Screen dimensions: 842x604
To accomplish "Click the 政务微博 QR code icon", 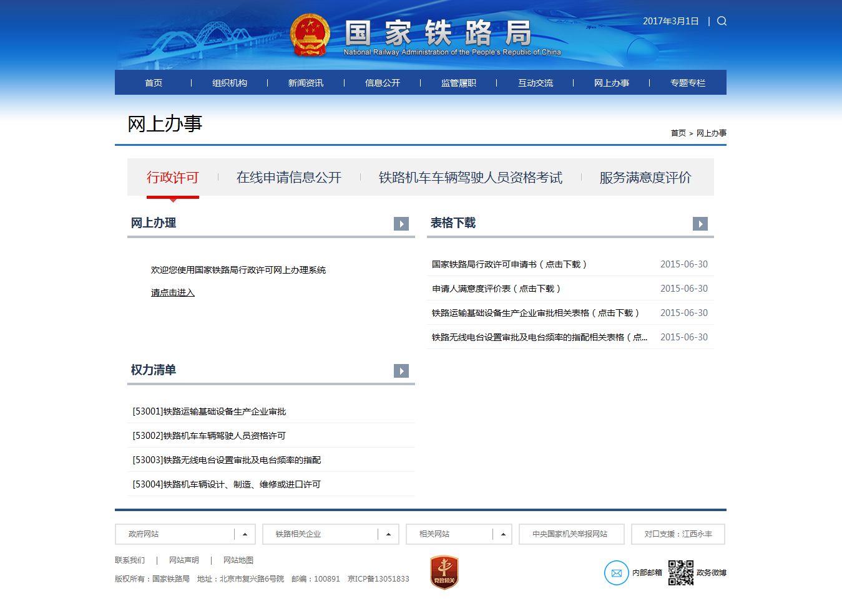I will tap(680, 573).
